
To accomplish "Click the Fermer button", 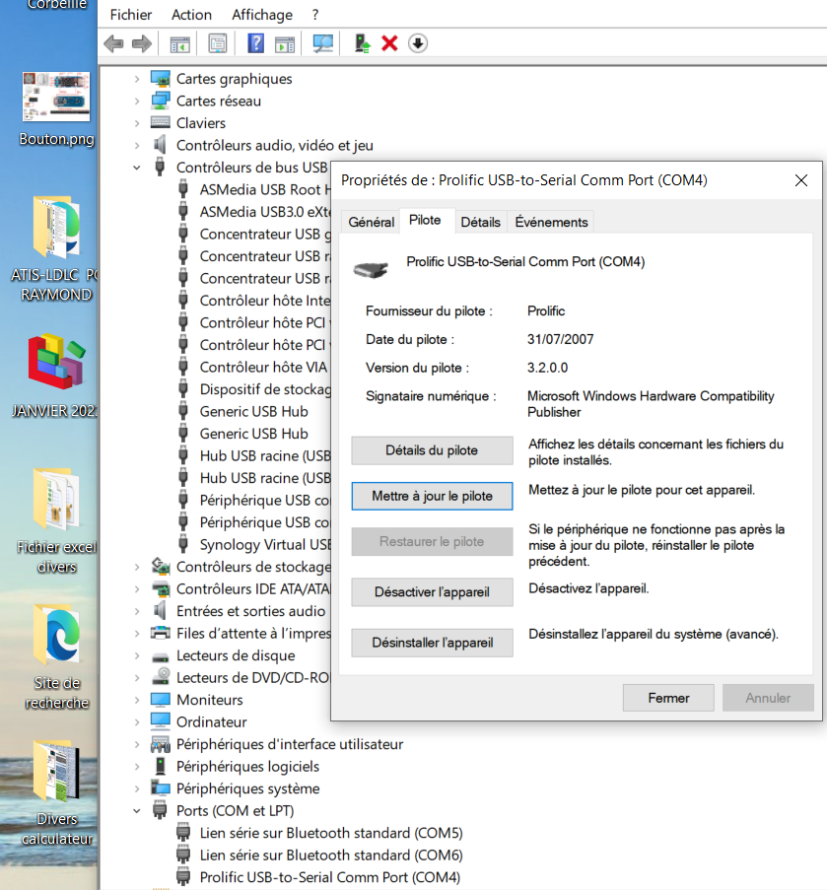I will point(668,698).
